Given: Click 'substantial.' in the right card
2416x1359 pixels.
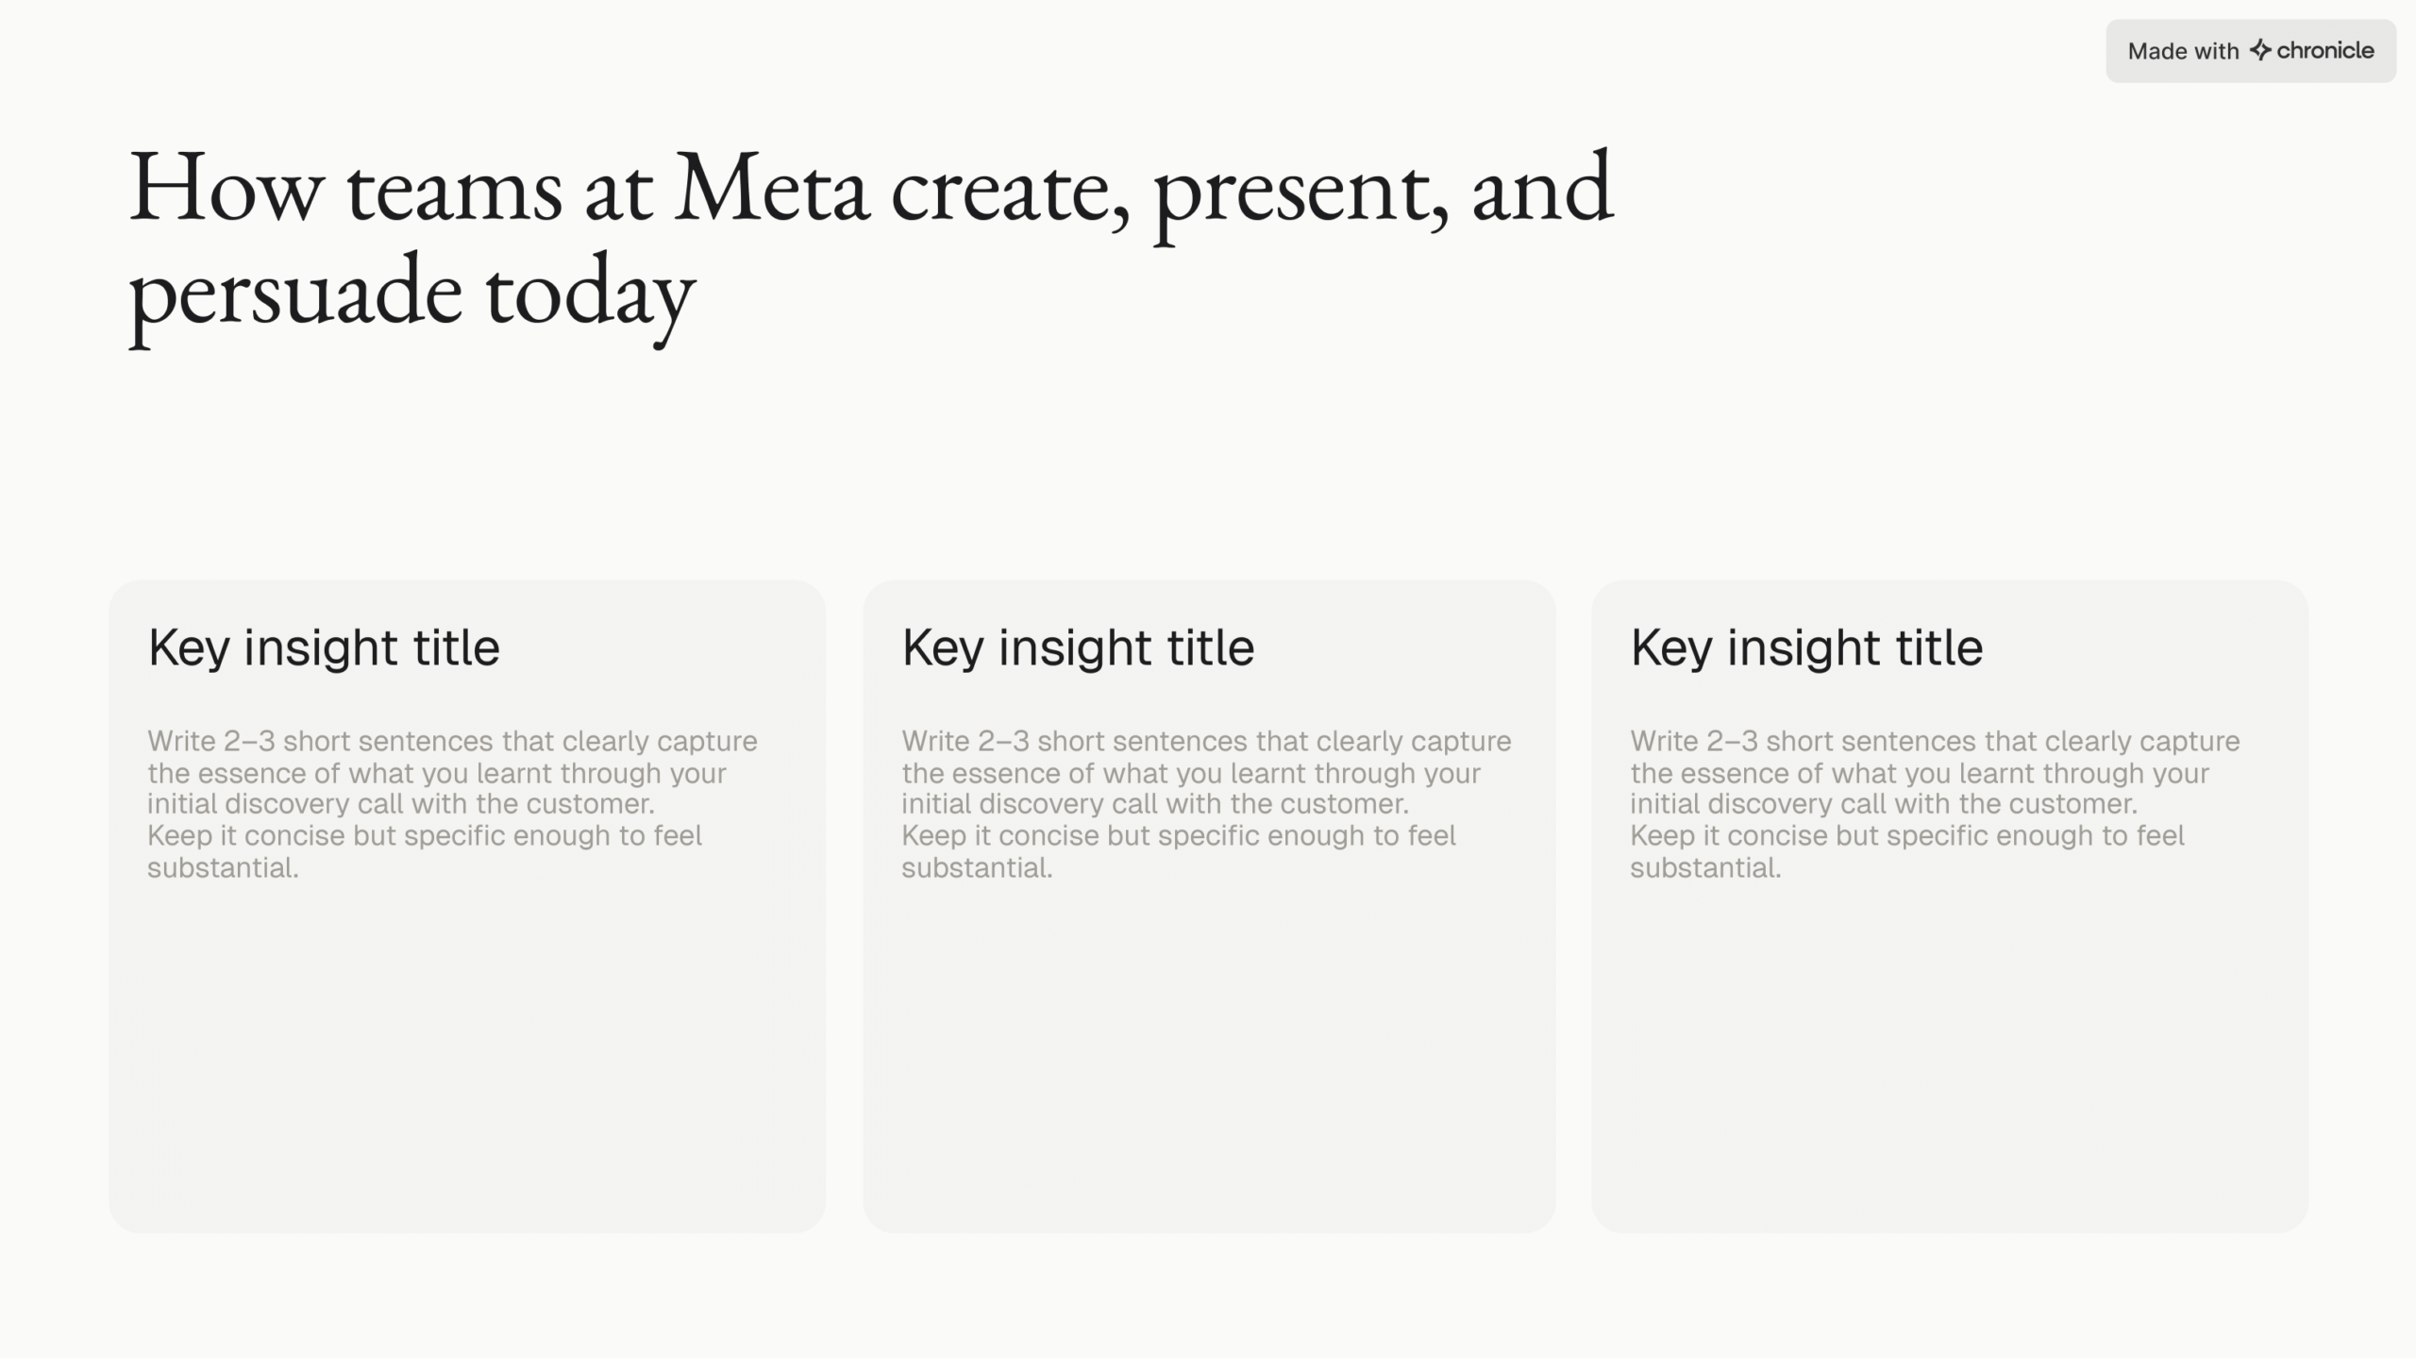Looking at the screenshot, I should pyautogui.click(x=1705, y=867).
